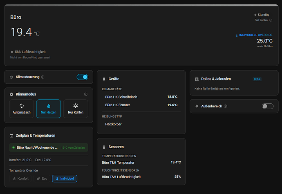282x194 pixels.
Task: Enable the Außenbereich toggle
Action: 268,106
